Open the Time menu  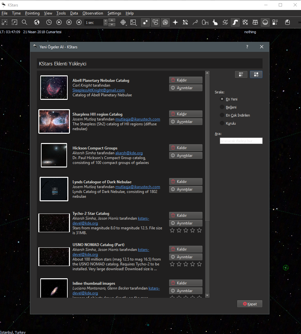[x=16, y=13]
